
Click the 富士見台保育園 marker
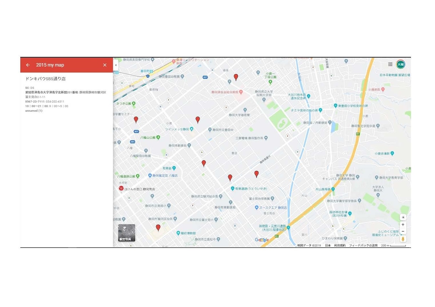(x=272, y=198)
